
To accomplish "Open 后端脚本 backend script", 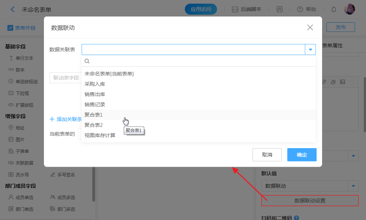I will [x=247, y=10].
